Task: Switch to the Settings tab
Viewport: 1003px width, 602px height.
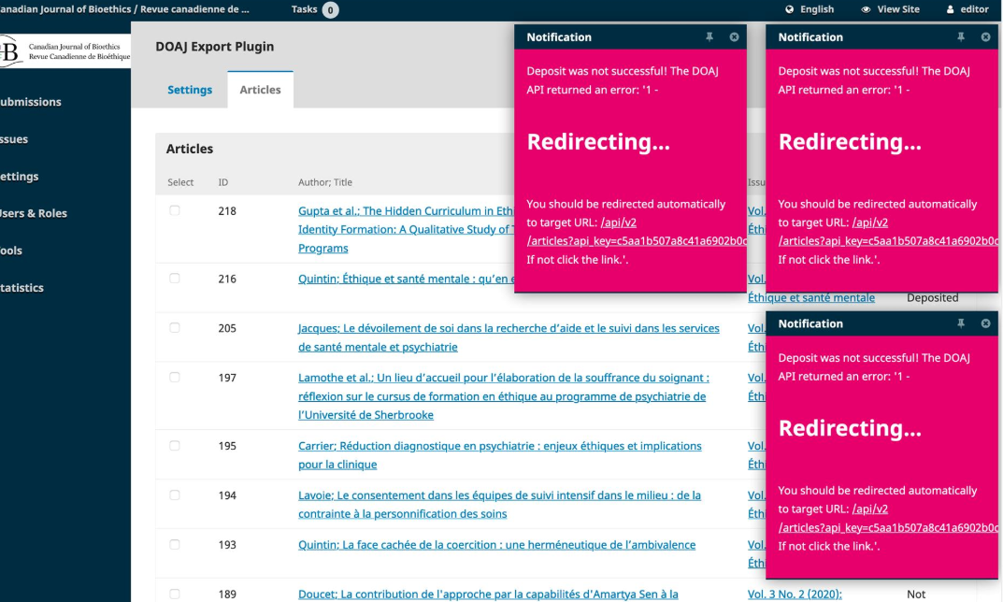Action: 190,90
